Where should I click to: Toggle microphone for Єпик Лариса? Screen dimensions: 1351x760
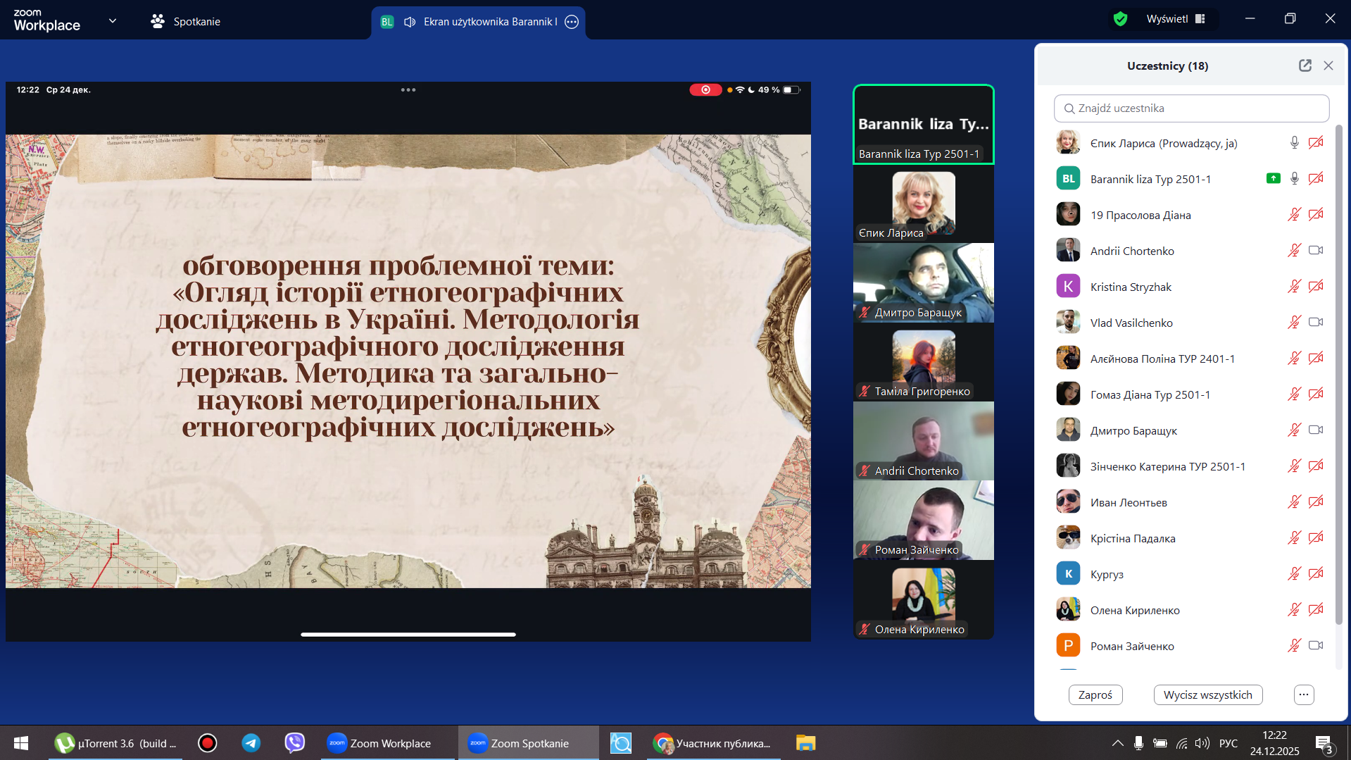click(x=1294, y=143)
